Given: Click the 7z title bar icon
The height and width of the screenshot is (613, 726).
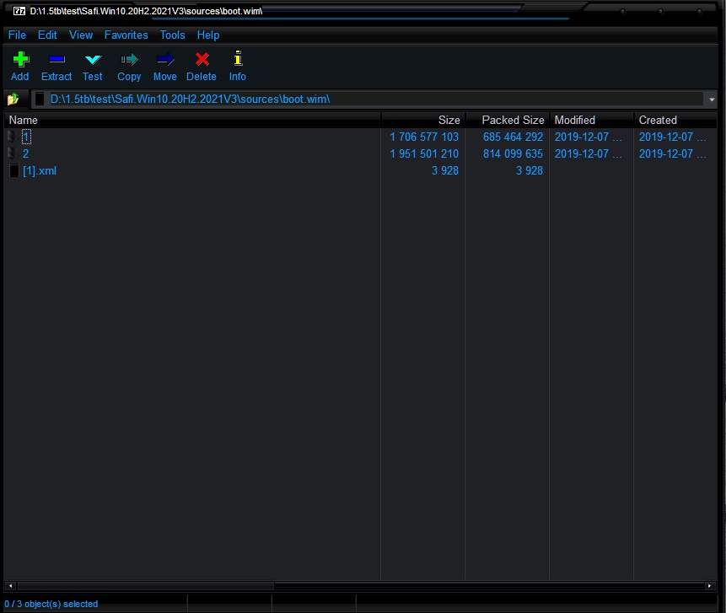Looking at the screenshot, I should (x=19, y=11).
